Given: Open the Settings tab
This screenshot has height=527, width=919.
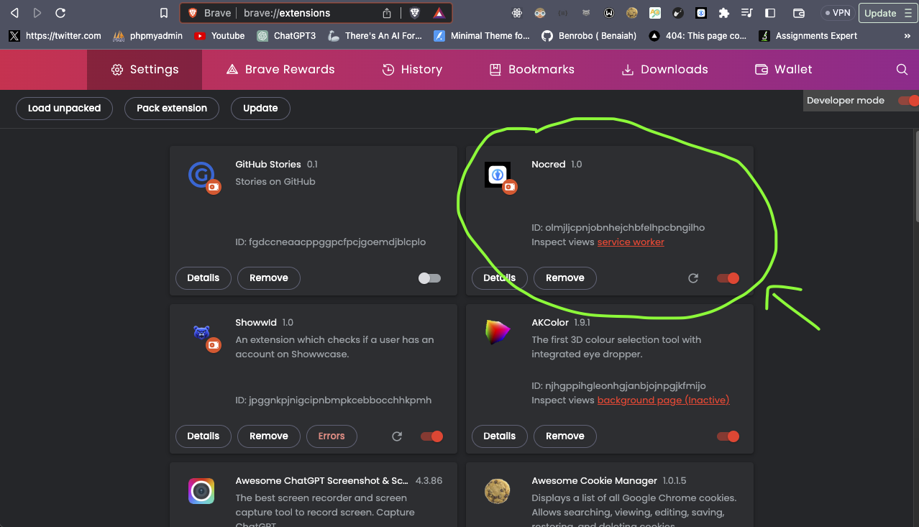Looking at the screenshot, I should coord(145,70).
